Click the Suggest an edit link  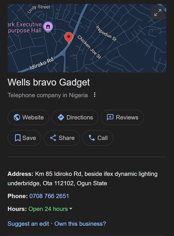28,224
